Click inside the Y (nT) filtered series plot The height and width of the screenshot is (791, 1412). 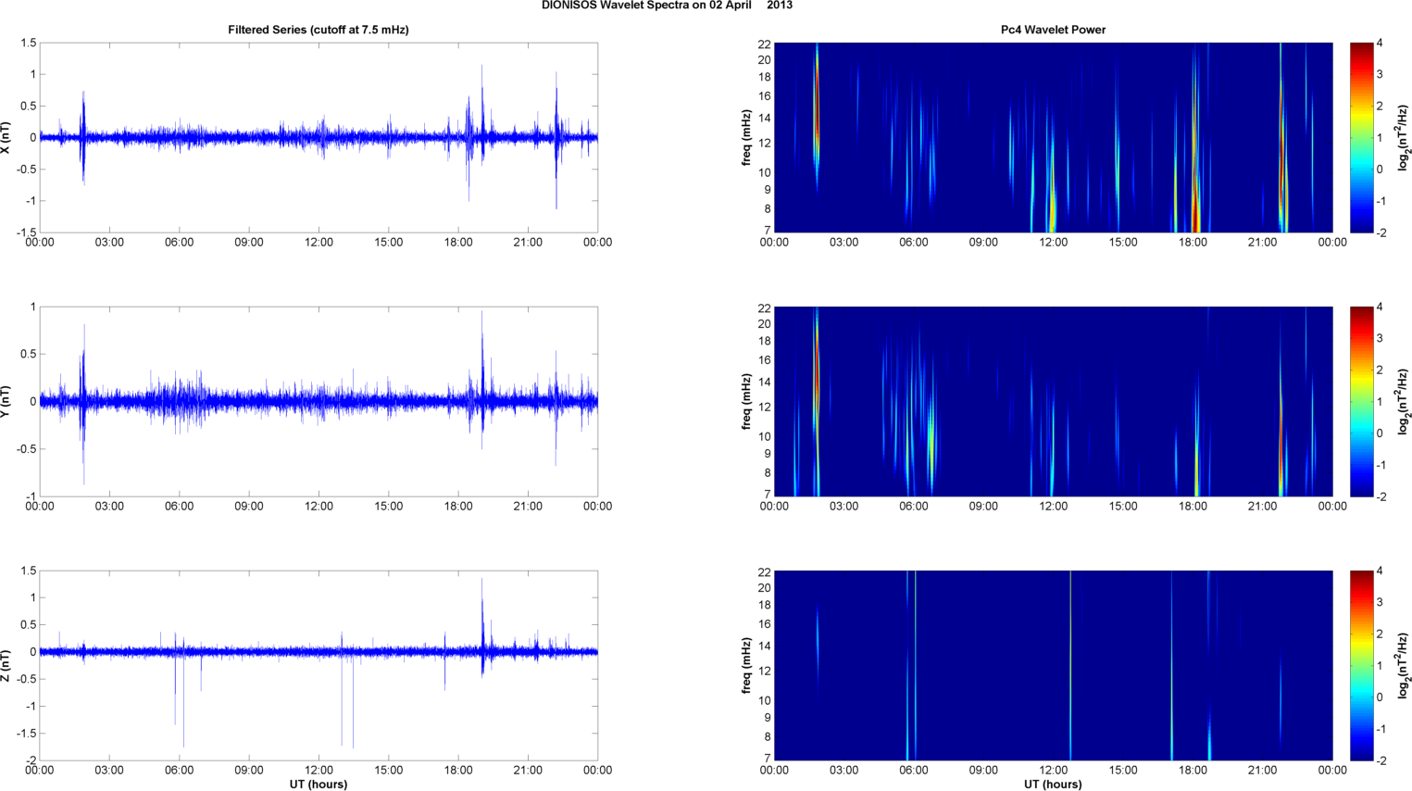point(319,402)
